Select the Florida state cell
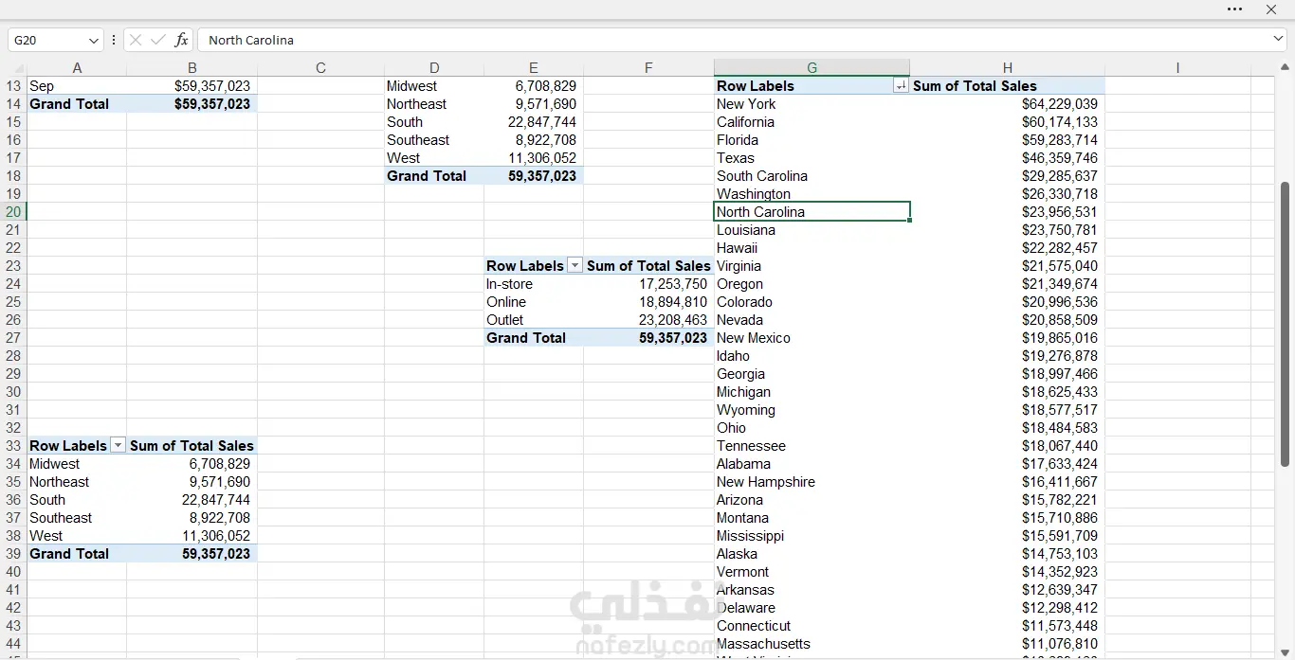This screenshot has width=1295, height=660. click(812, 140)
